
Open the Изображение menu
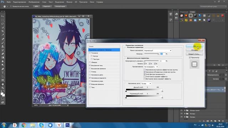pyautogui.click(x=34, y=2)
